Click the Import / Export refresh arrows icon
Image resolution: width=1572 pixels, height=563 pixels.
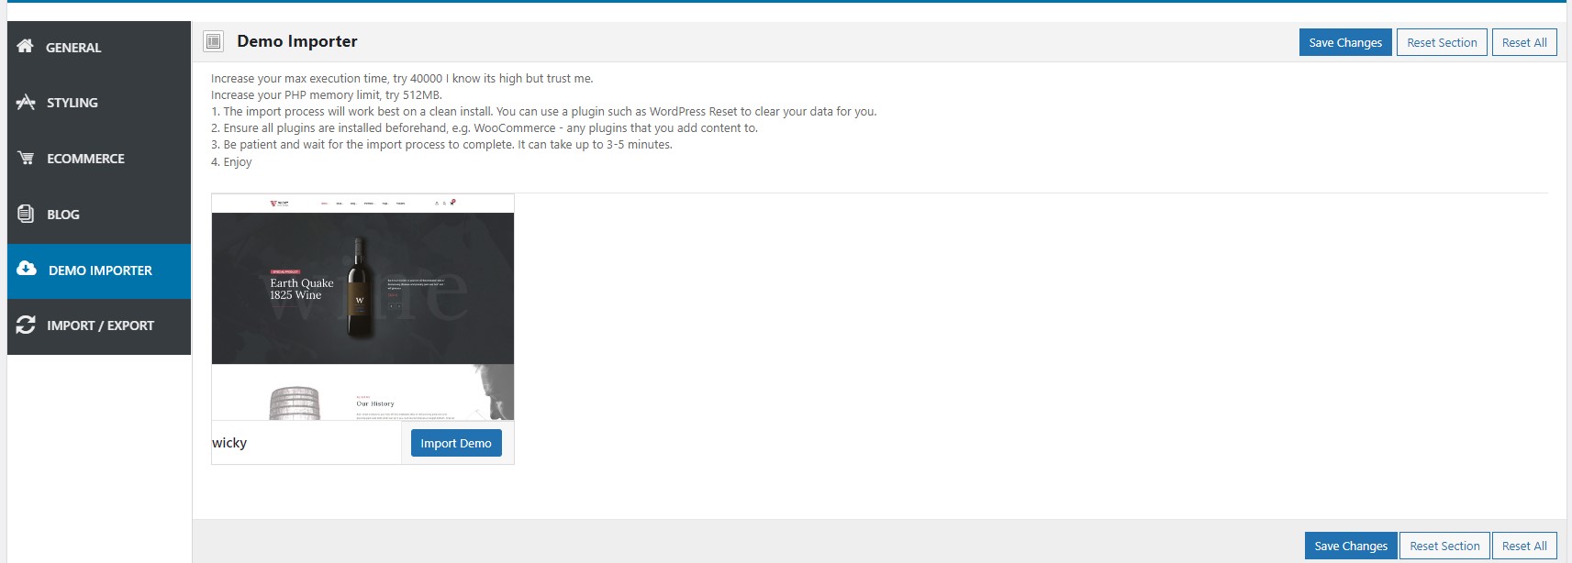pyautogui.click(x=26, y=325)
